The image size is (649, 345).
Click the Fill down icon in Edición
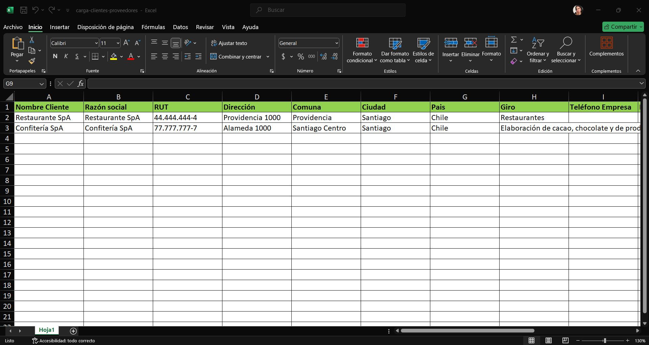pos(514,50)
